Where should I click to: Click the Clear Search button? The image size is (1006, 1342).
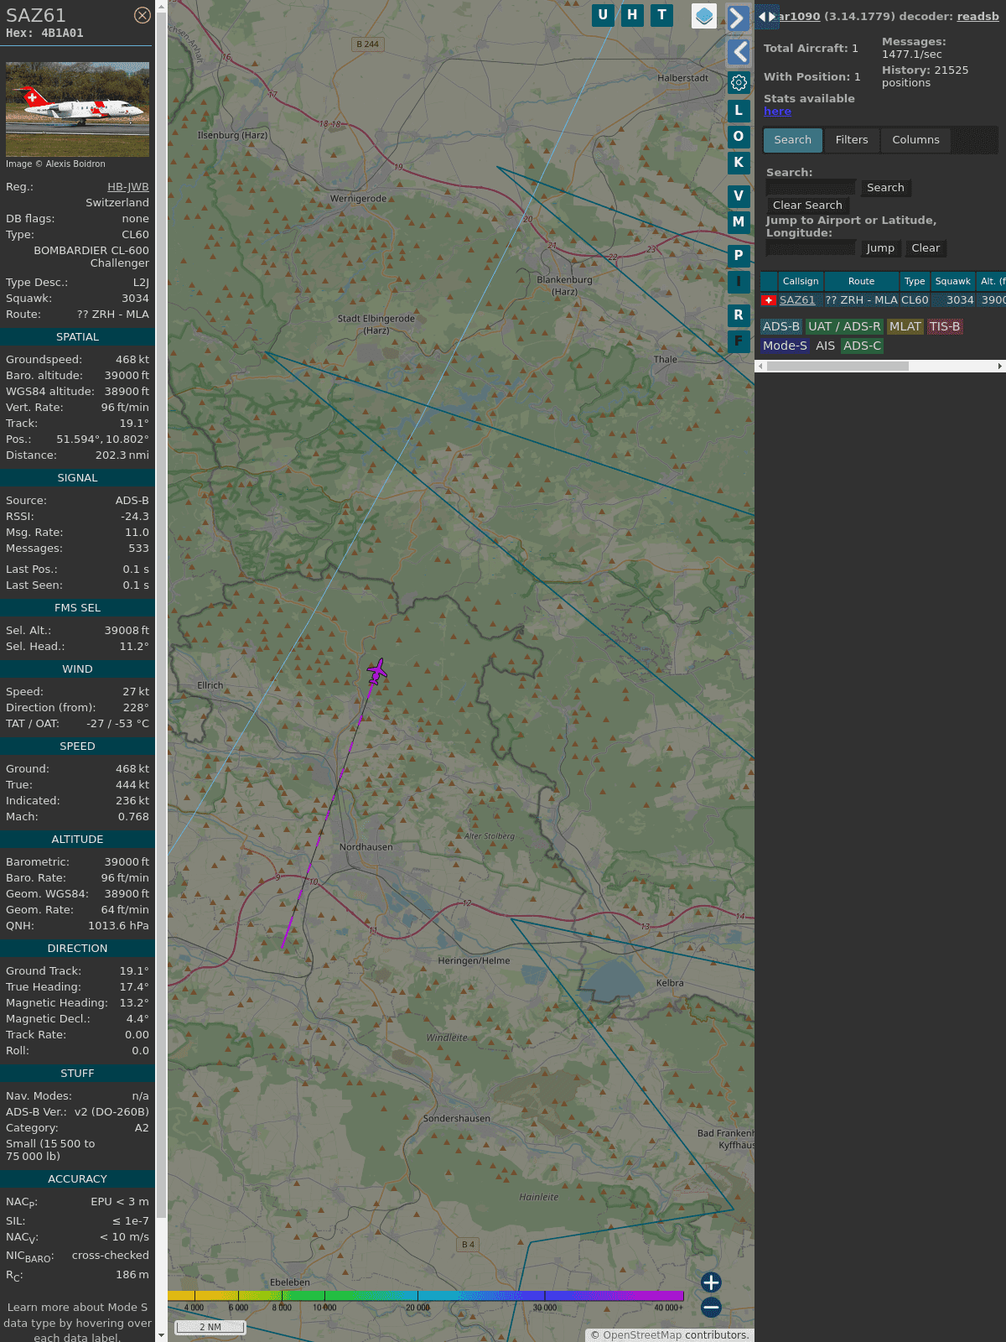point(807,205)
